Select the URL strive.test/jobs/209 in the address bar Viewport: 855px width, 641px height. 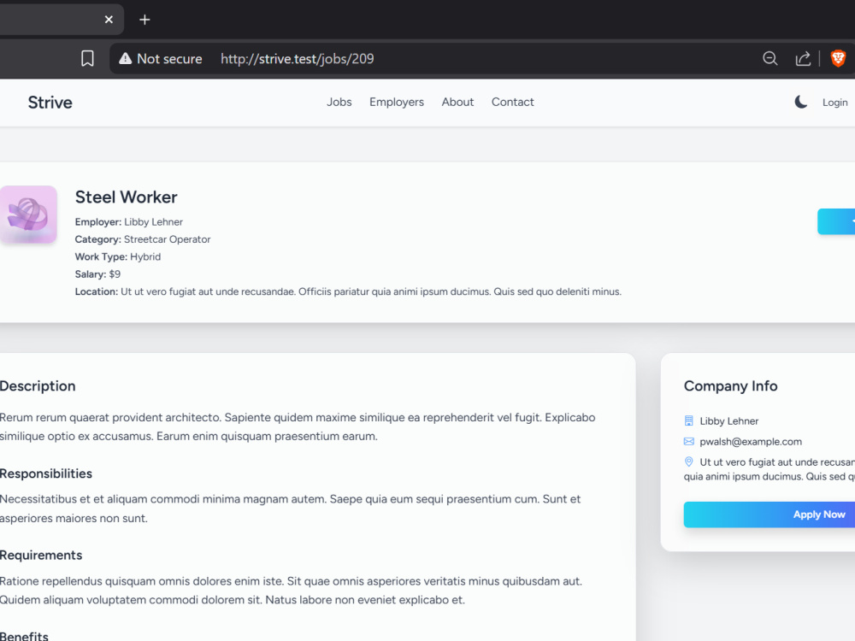point(298,59)
